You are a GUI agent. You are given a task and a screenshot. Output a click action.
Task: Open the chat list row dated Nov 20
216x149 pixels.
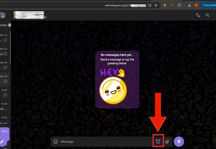(5, 79)
